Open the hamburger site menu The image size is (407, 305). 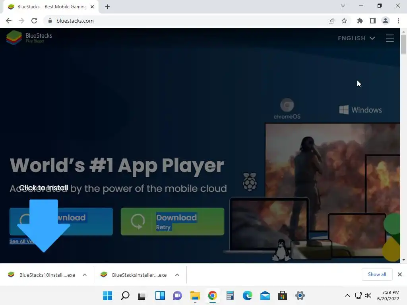tap(390, 38)
